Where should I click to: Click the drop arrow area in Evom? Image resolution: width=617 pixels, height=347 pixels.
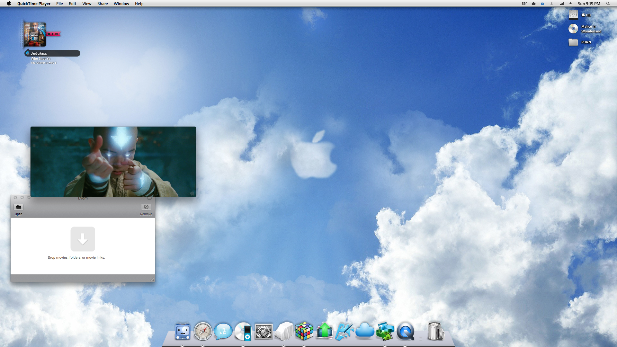83,239
